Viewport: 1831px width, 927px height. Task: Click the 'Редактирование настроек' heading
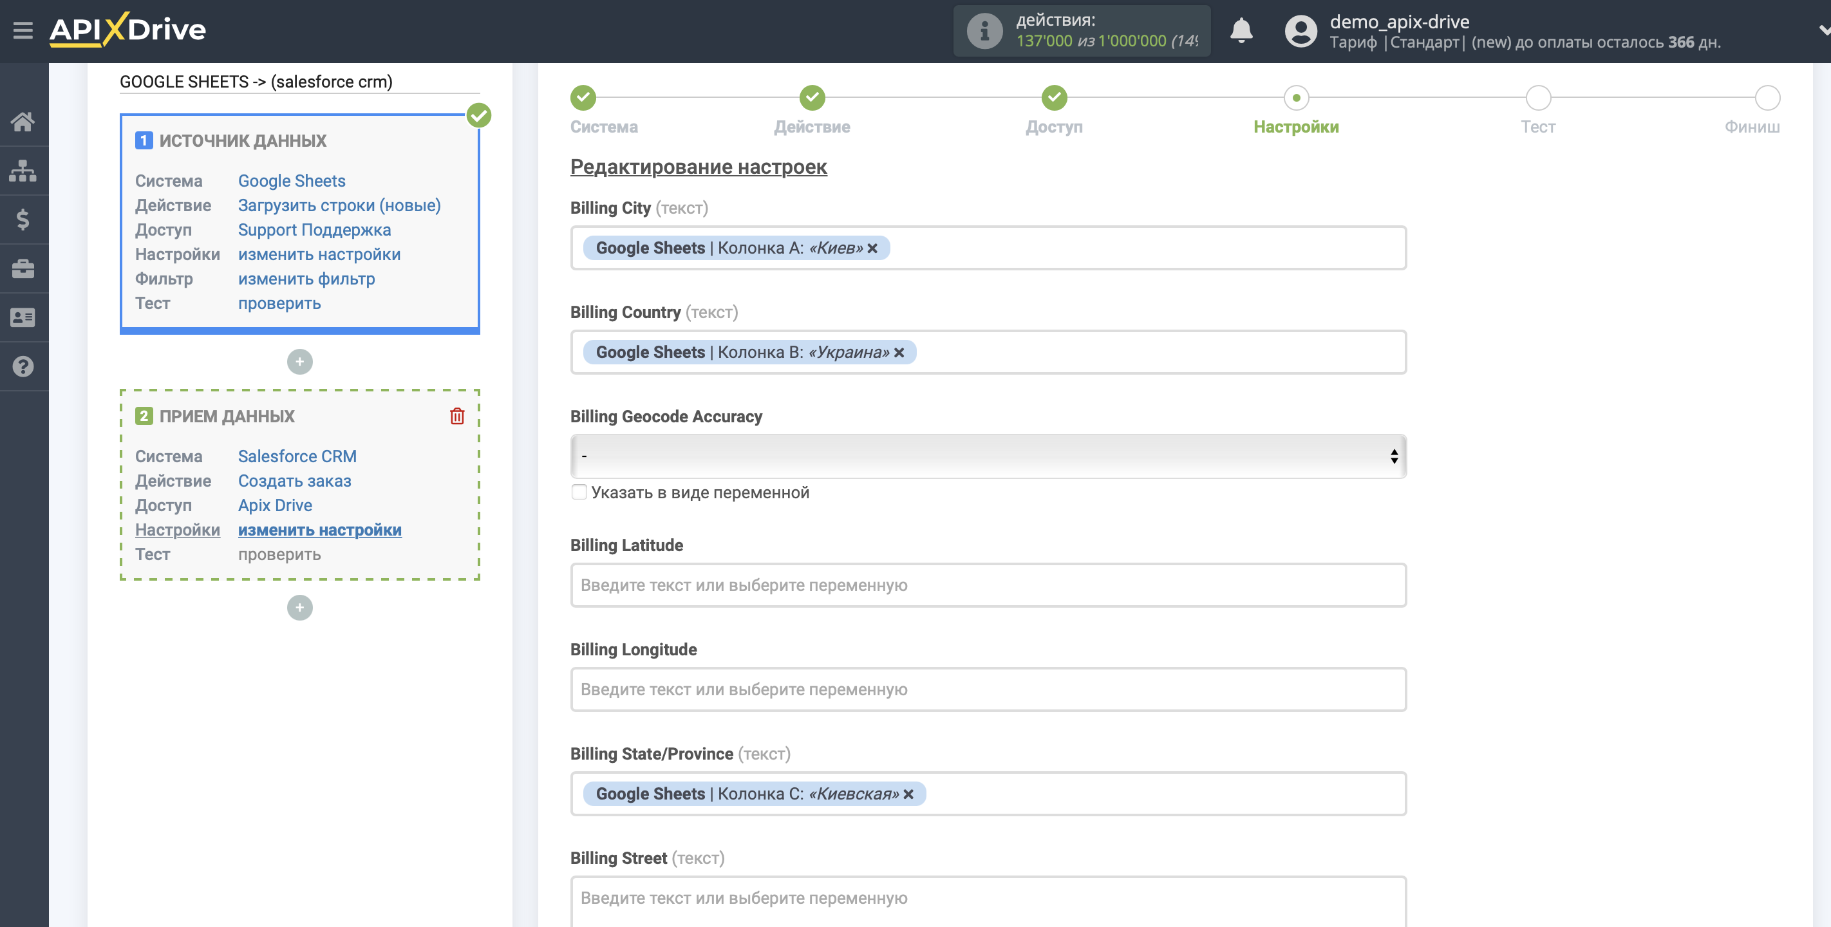[x=698, y=166]
